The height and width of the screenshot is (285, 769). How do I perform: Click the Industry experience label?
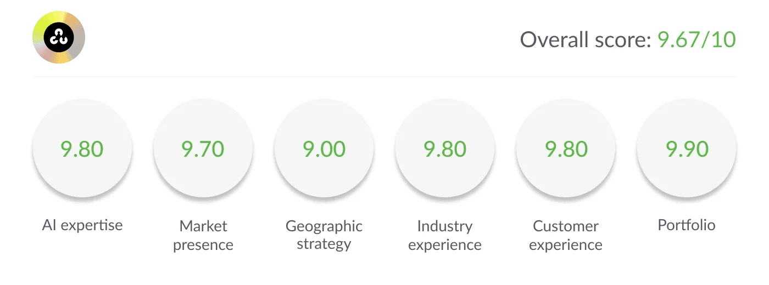coord(445,235)
